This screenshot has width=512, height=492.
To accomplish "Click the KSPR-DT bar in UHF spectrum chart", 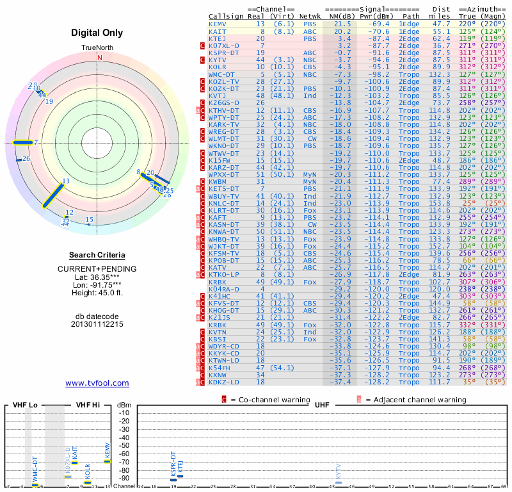I will pyautogui.click(x=173, y=479).
